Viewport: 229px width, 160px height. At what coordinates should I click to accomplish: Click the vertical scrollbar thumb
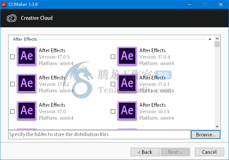pos(217,44)
